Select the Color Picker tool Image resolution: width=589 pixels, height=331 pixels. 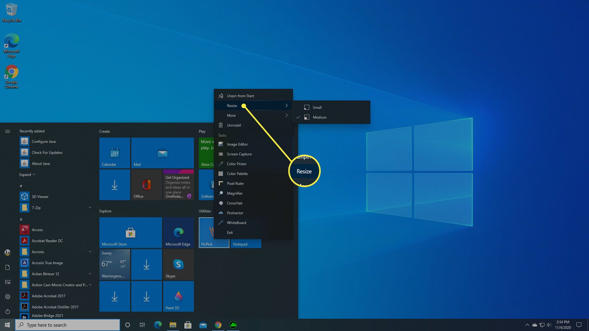coord(237,164)
